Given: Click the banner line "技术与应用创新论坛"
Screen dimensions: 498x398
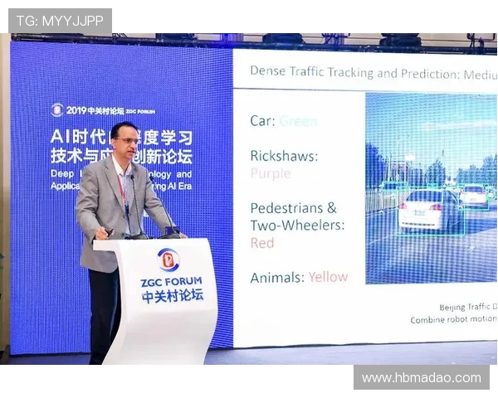Looking at the screenshot, I should coord(121,156).
